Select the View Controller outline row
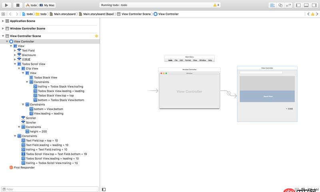This screenshot has height=192, width=320. click(x=50, y=42)
